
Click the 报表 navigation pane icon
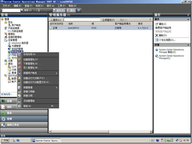[x=4, y=113]
